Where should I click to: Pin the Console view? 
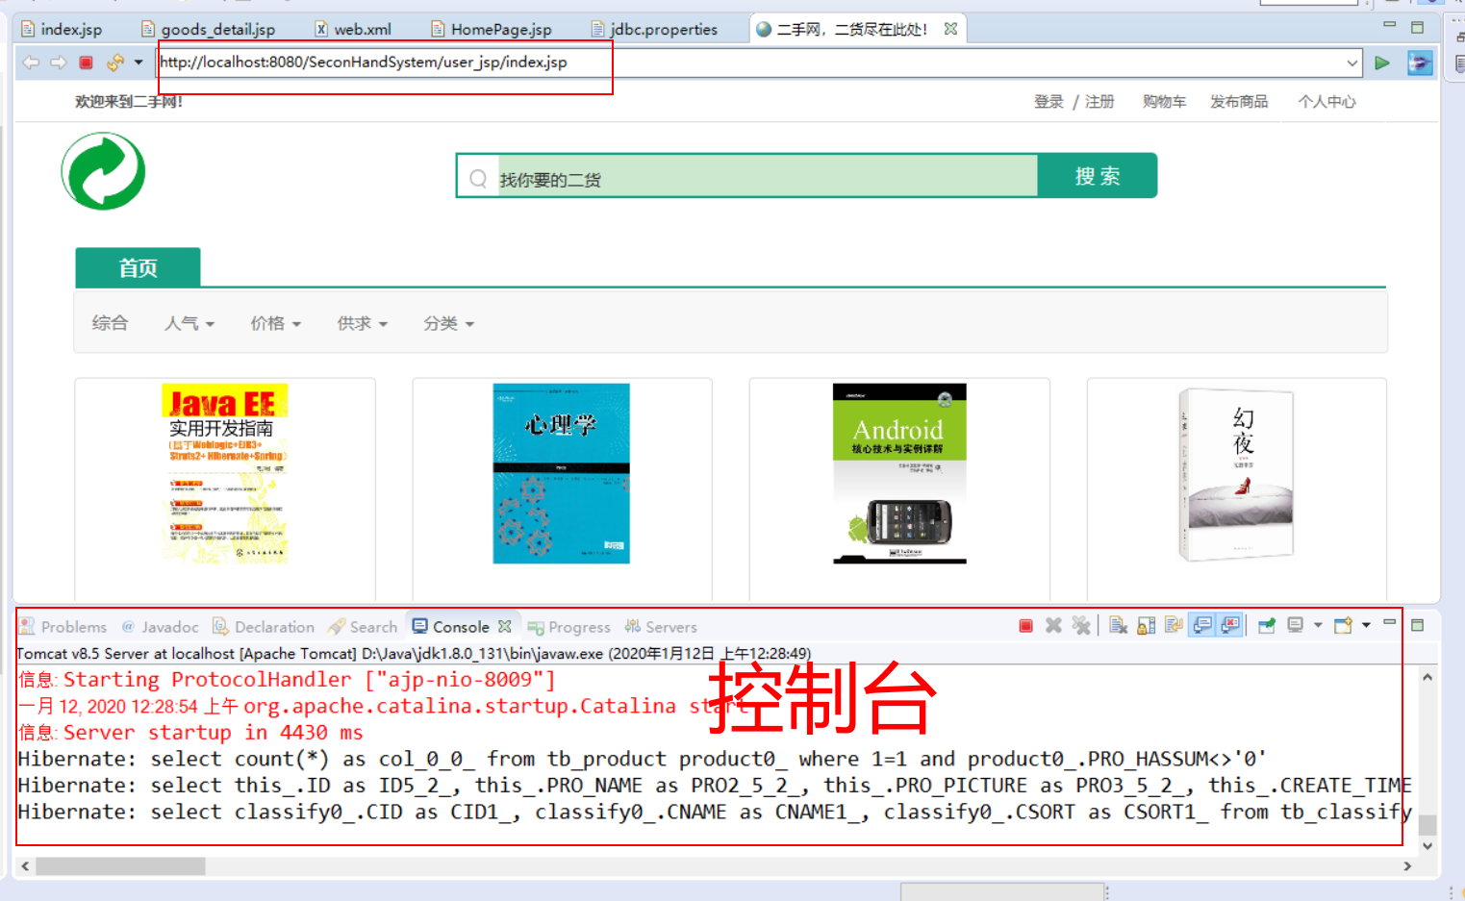coord(1267,625)
